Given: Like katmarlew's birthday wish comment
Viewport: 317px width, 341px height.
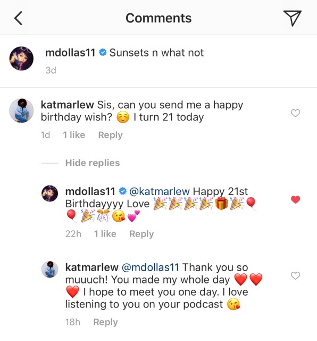Looking at the screenshot, I should (295, 113).
